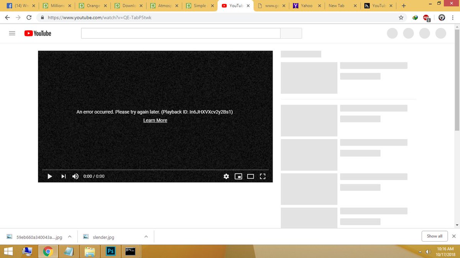Switch to the Millions tab
Image resolution: width=460 pixels, height=258 pixels.
58,6
